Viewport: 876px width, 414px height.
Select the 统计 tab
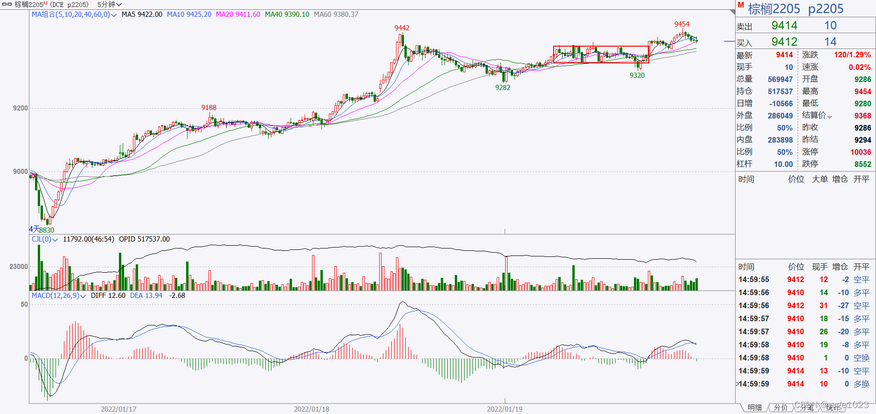(833, 407)
